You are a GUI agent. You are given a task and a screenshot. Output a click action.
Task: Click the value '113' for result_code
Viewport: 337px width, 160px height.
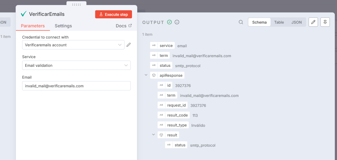point(195,115)
